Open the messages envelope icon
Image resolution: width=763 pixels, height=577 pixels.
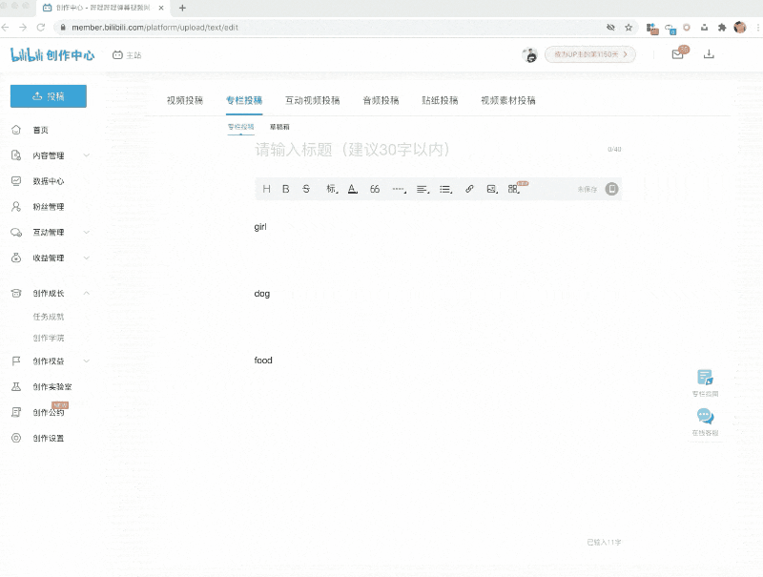point(678,54)
